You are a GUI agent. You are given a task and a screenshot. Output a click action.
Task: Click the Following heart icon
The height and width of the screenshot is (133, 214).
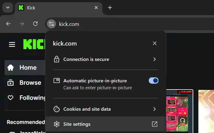pos(11,98)
